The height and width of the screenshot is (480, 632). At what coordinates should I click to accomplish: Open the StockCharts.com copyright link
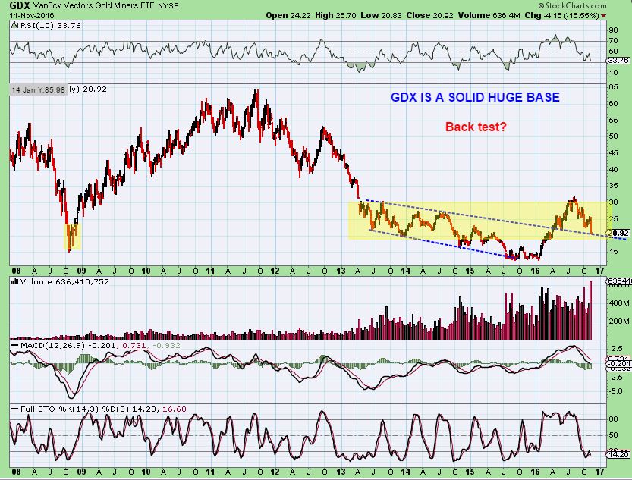[572, 5]
